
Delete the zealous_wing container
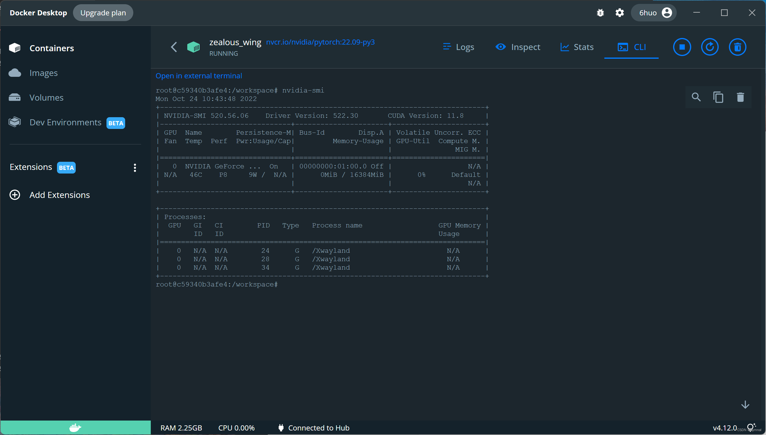(x=736, y=47)
